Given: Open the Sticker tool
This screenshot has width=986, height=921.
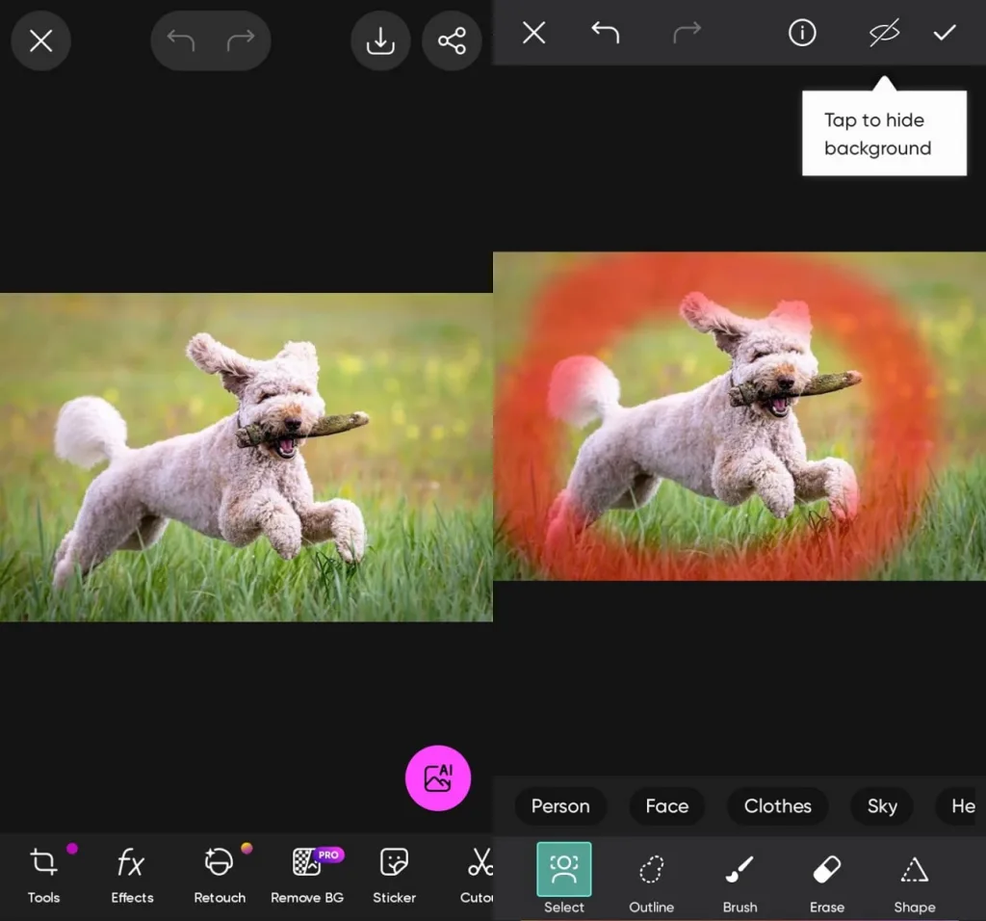Looking at the screenshot, I should click(x=394, y=875).
